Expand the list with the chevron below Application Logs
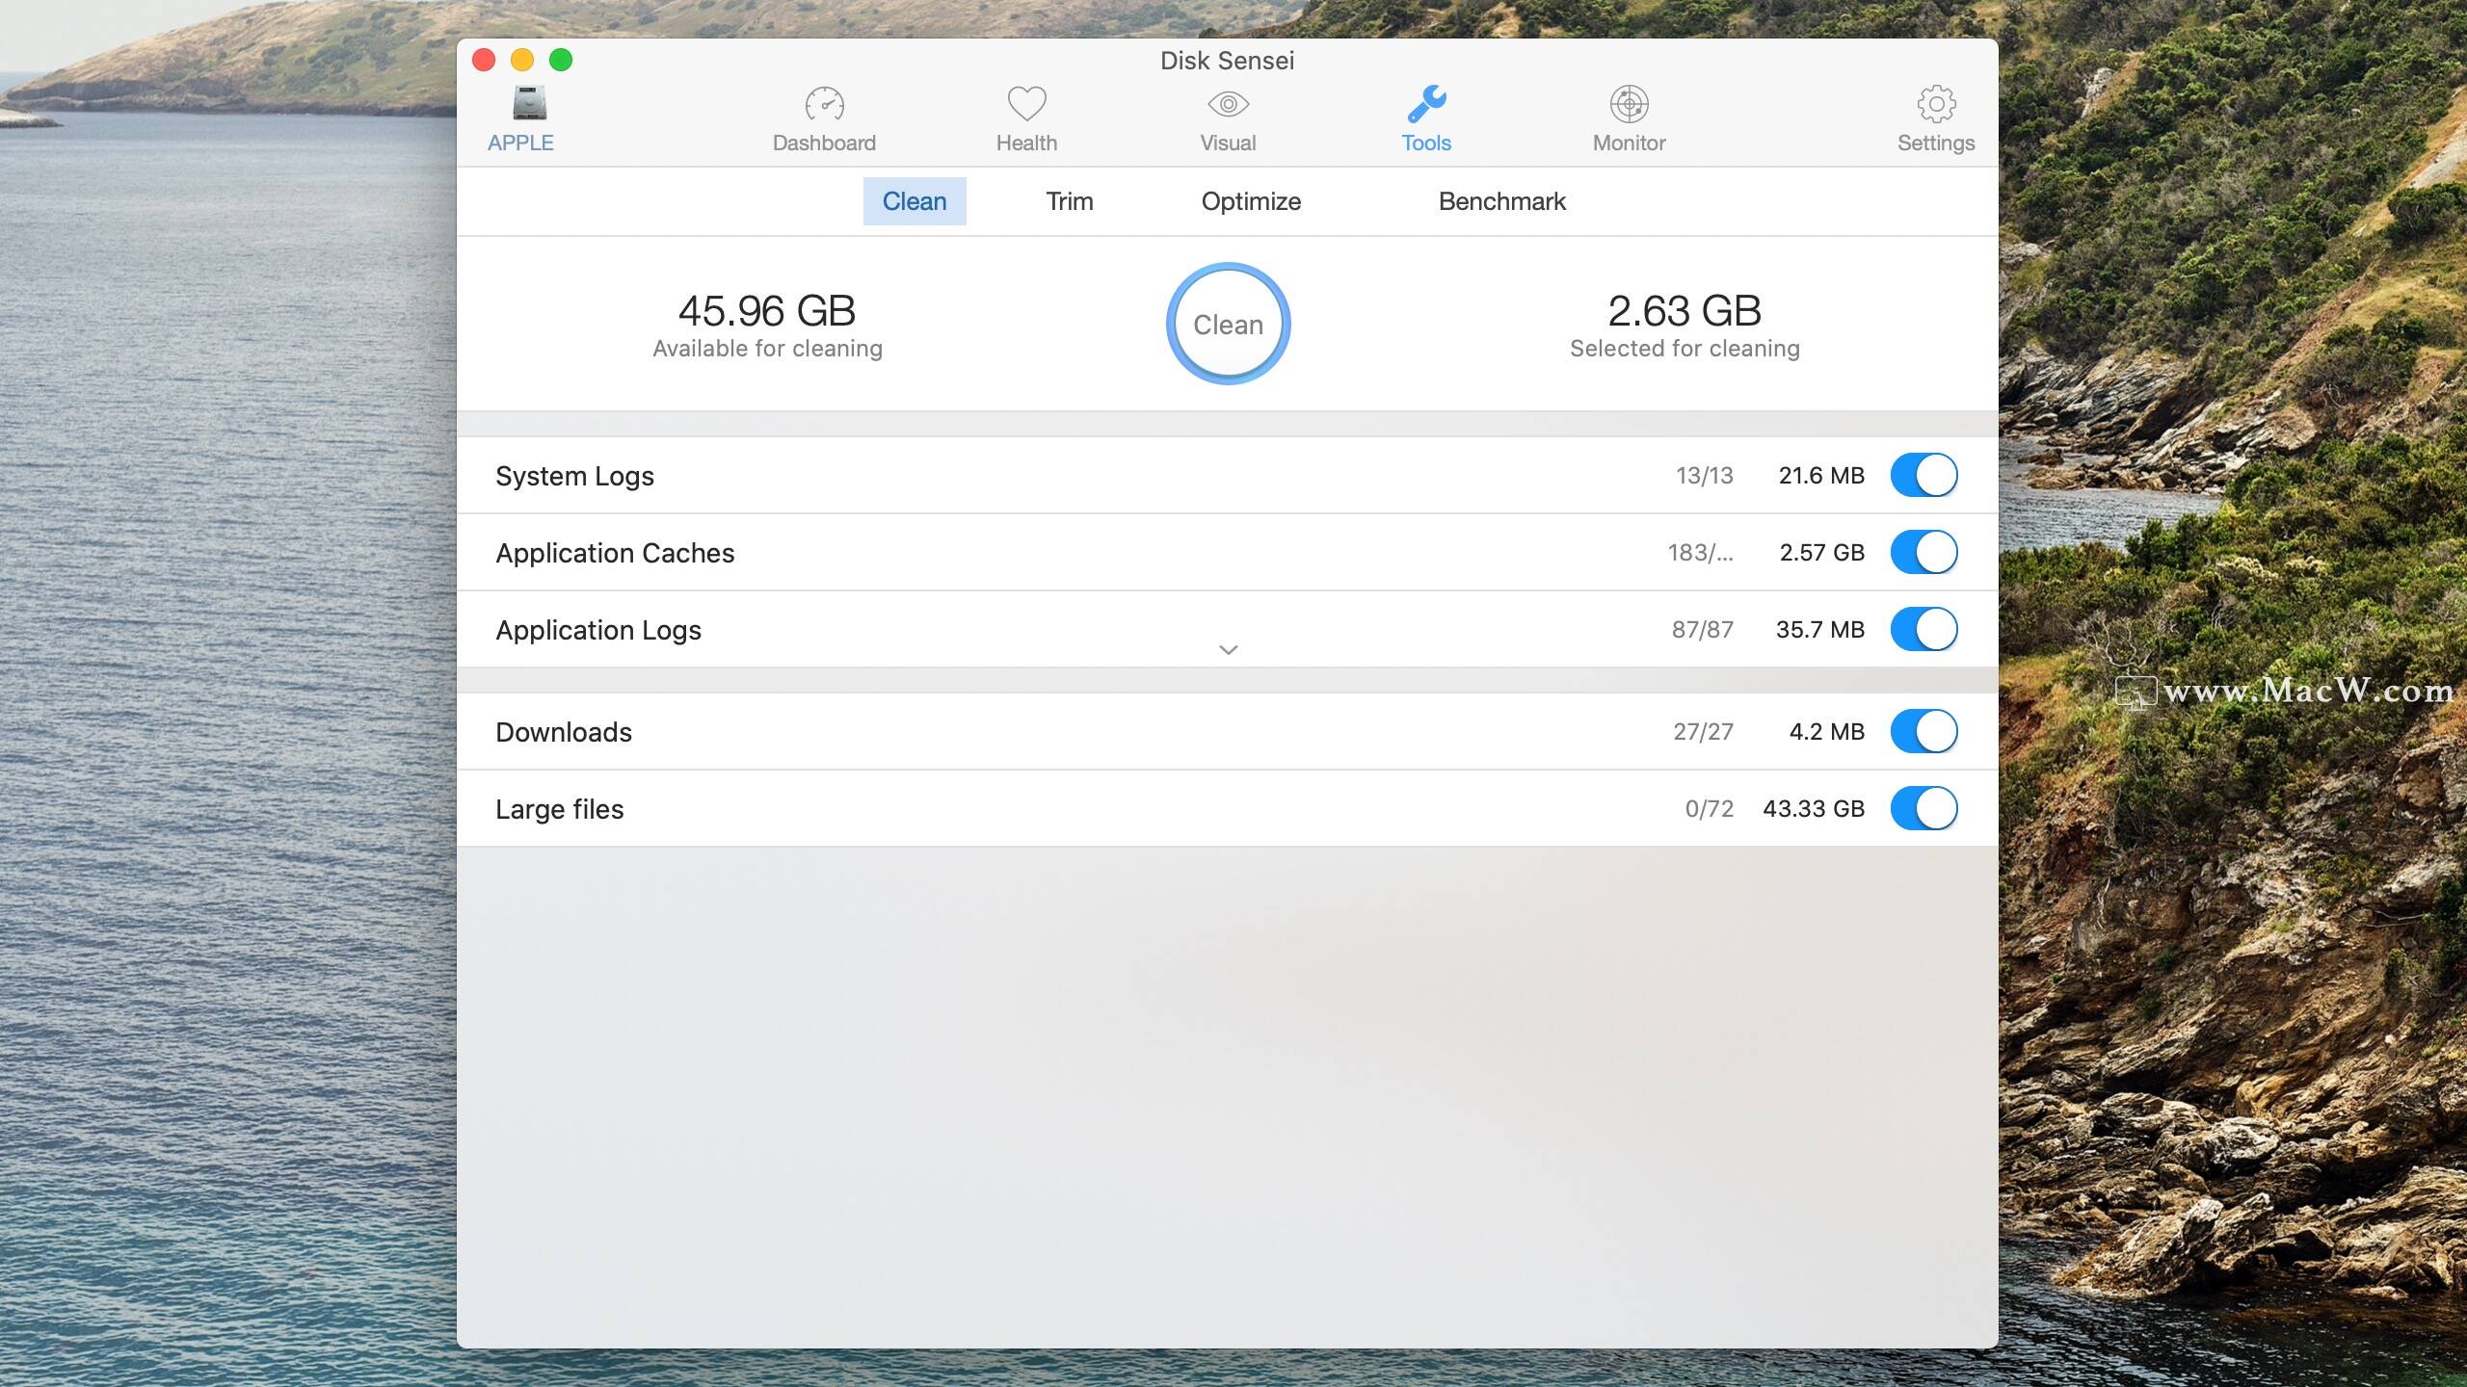The width and height of the screenshot is (2467, 1387). tap(1228, 650)
